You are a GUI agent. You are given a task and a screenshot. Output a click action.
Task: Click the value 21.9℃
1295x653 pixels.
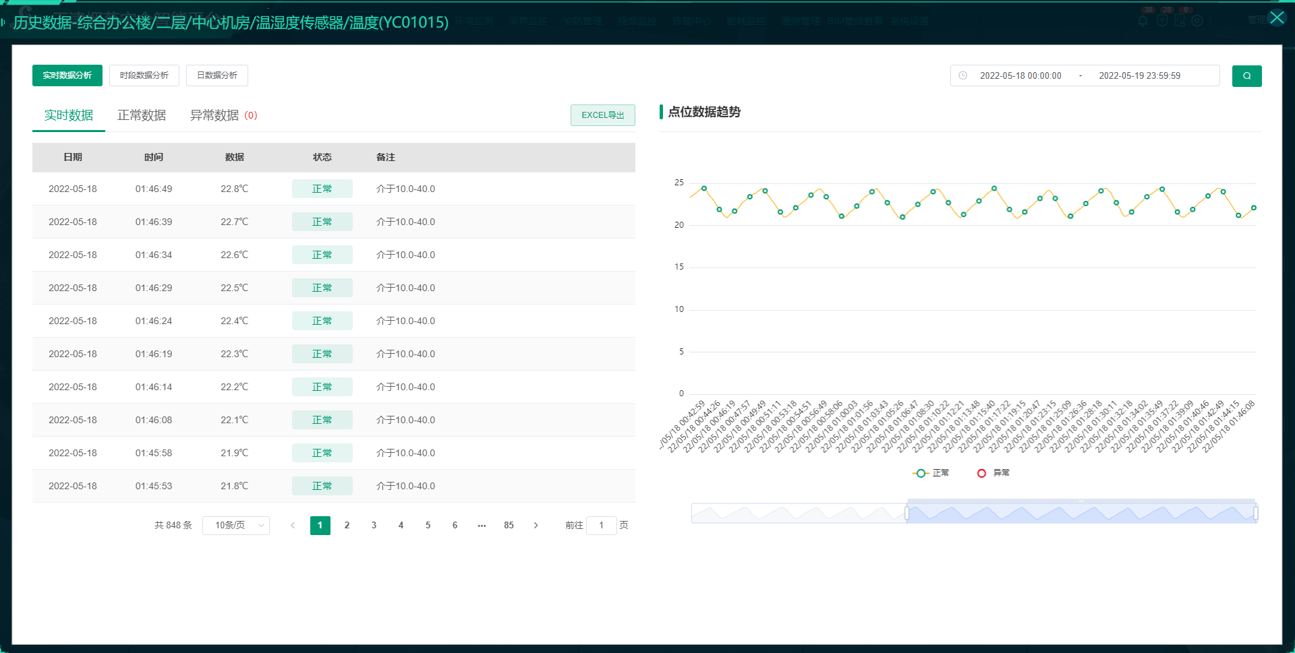pos(235,453)
